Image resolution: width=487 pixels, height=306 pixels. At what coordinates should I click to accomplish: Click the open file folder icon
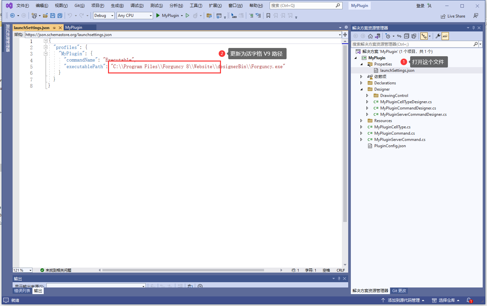click(x=45, y=16)
